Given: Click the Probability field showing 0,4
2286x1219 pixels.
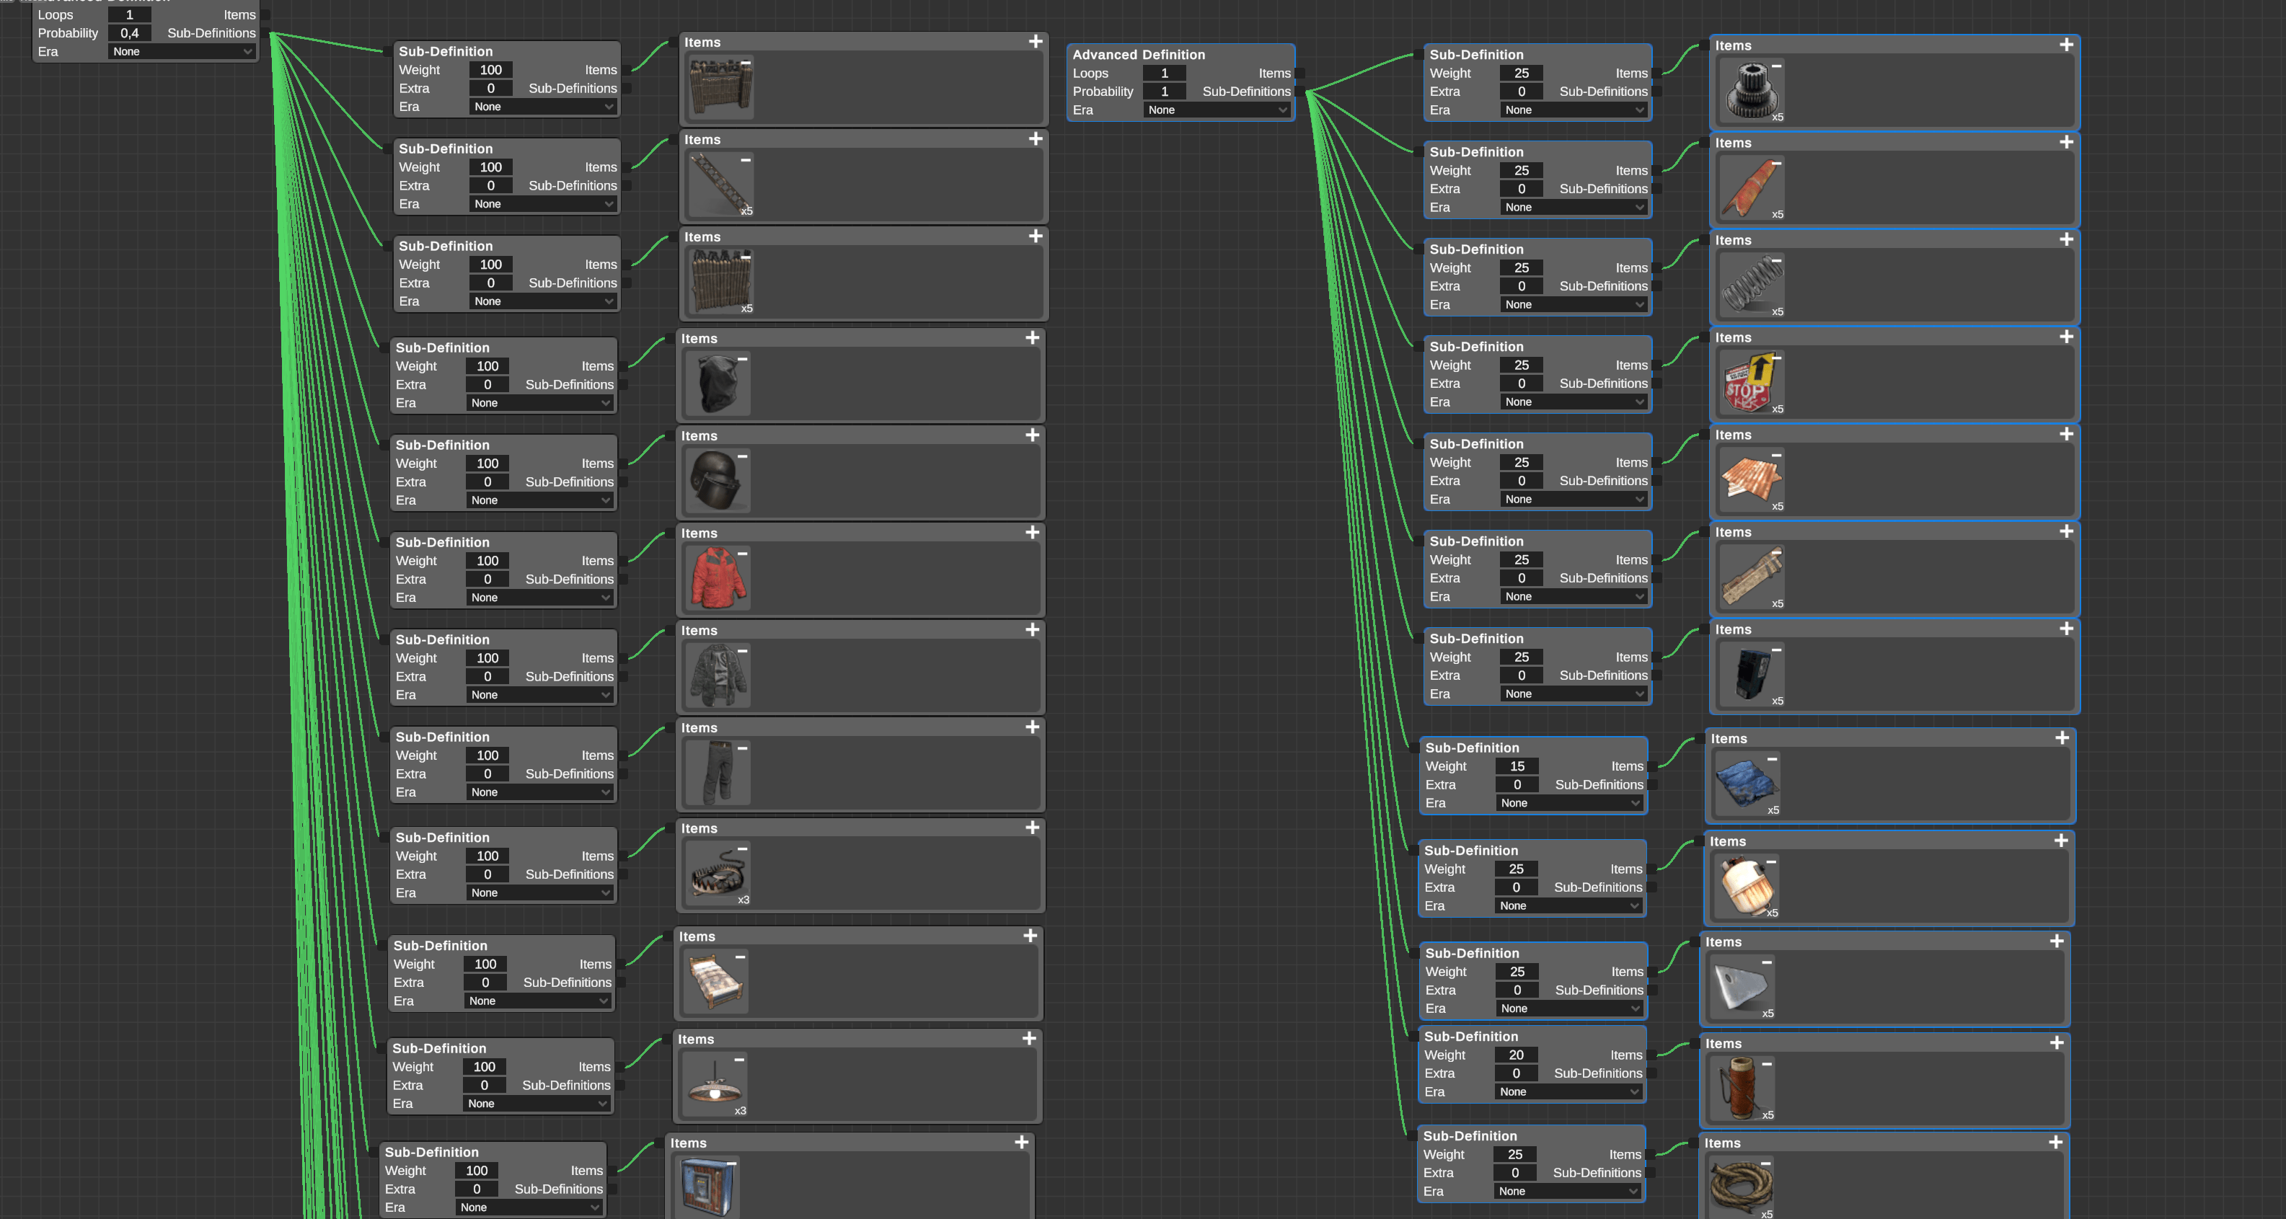Looking at the screenshot, I should 130,33.
